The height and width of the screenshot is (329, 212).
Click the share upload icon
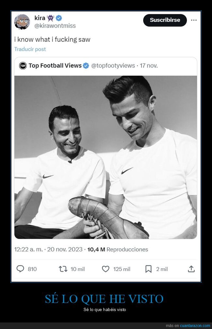tap(191, 269)
